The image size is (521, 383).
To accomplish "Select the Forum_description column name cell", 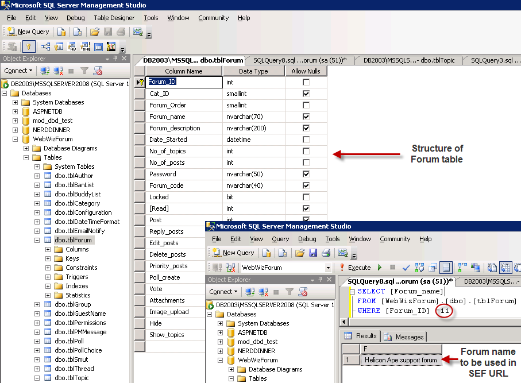I will [175, 128].
